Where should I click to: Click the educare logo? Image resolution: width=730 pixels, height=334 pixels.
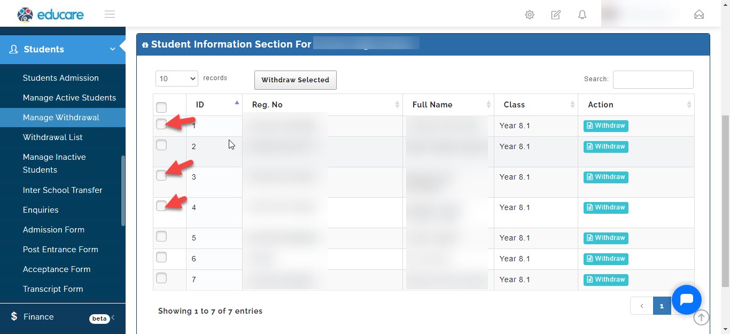click(50, 14)
